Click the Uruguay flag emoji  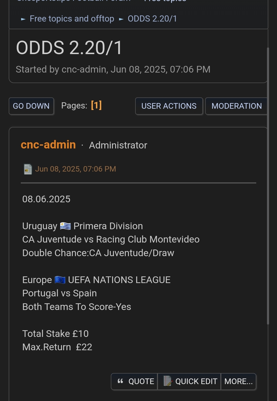click(65, 226)
